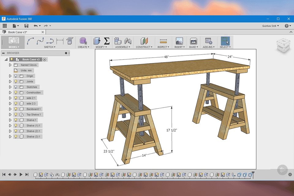Click the ViewCube in the corner
This screenshot has height=196, width=294.
point(283,45)
